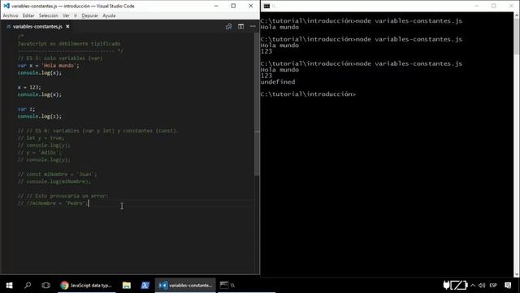520x293 pixels.
Task: Click the VS Code logo in title bar
Action: (x=6, y=6)
